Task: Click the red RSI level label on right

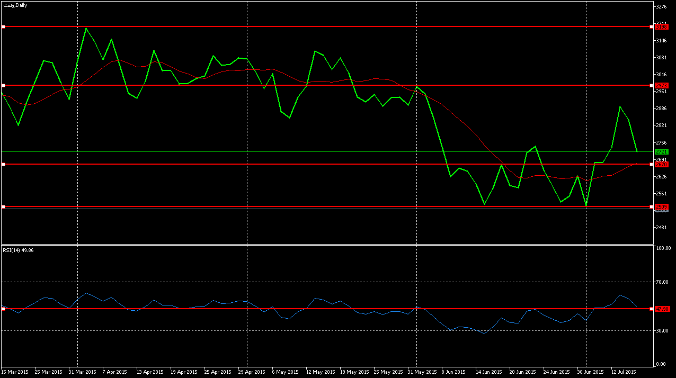Action: coord(662,309)
